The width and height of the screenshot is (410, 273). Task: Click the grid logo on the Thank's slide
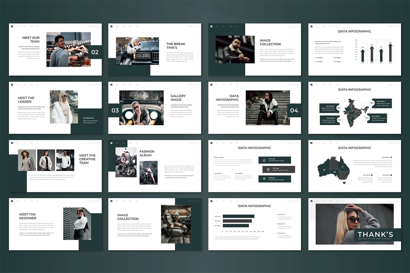pos(311,201)
